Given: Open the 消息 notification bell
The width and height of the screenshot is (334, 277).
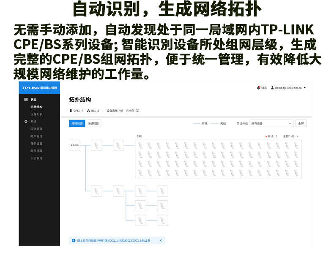Looking at the screenshot, I should click(x=259, y=88).
